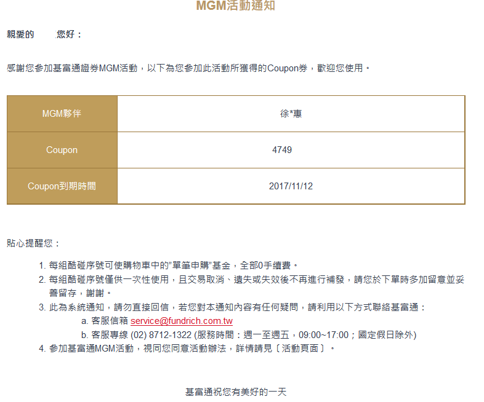Open the service@fundrich.com.tw email link
The height and width of the screenshot is (402, 484).
point(182,321)
